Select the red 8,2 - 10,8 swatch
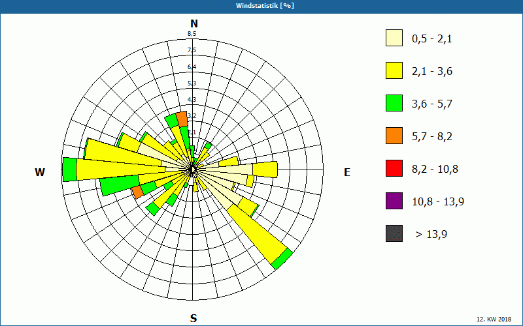523x326 pixels. coord(394,168)
